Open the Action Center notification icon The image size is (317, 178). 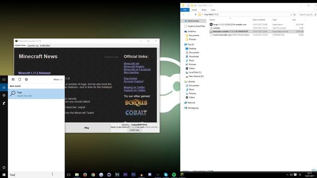(295, 175)
